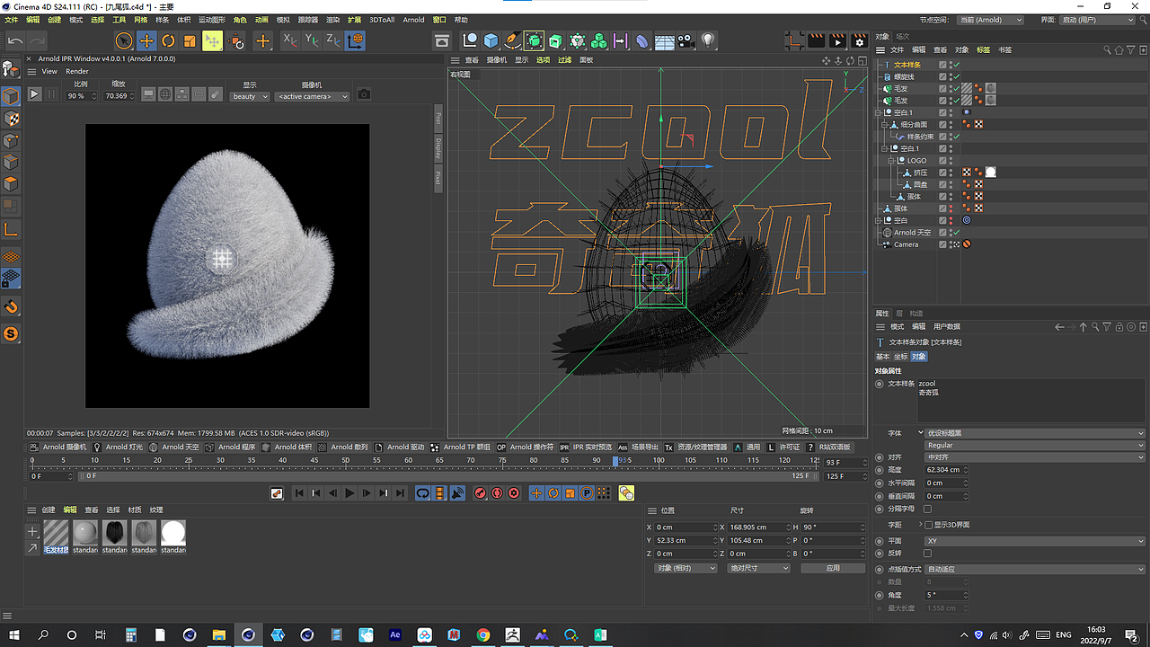Open the 自动适应 interpolation dropdown
The image size is (1150, 647).
[1035, 569]
